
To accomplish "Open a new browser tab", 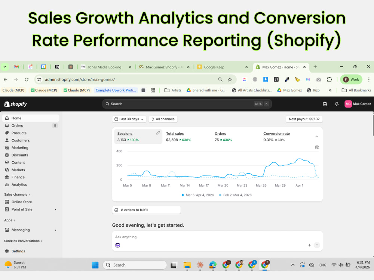I will (315, 67).
